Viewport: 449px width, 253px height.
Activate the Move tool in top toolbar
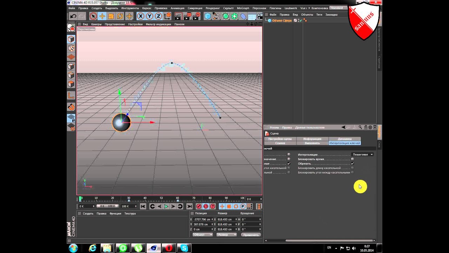tap(102, 16)
